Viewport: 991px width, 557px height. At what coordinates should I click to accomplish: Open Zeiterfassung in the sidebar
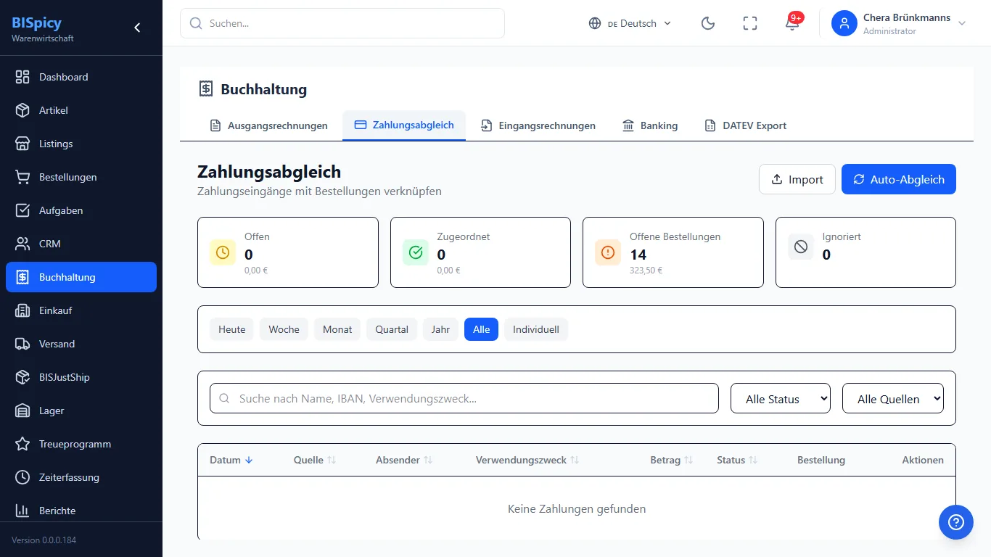pyautogui.click(x=81, y=477)
